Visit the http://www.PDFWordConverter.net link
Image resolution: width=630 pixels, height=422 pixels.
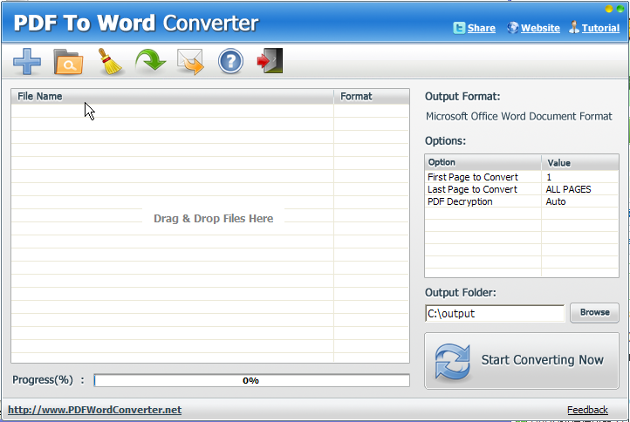[95, 410]
